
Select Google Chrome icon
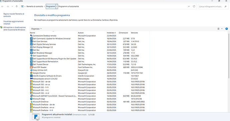31,73
